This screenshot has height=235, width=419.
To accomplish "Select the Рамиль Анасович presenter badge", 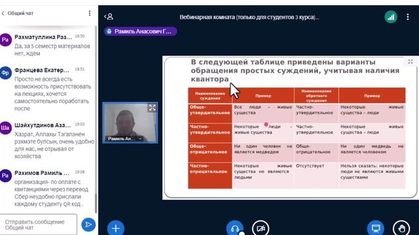I will coord(140,31).
